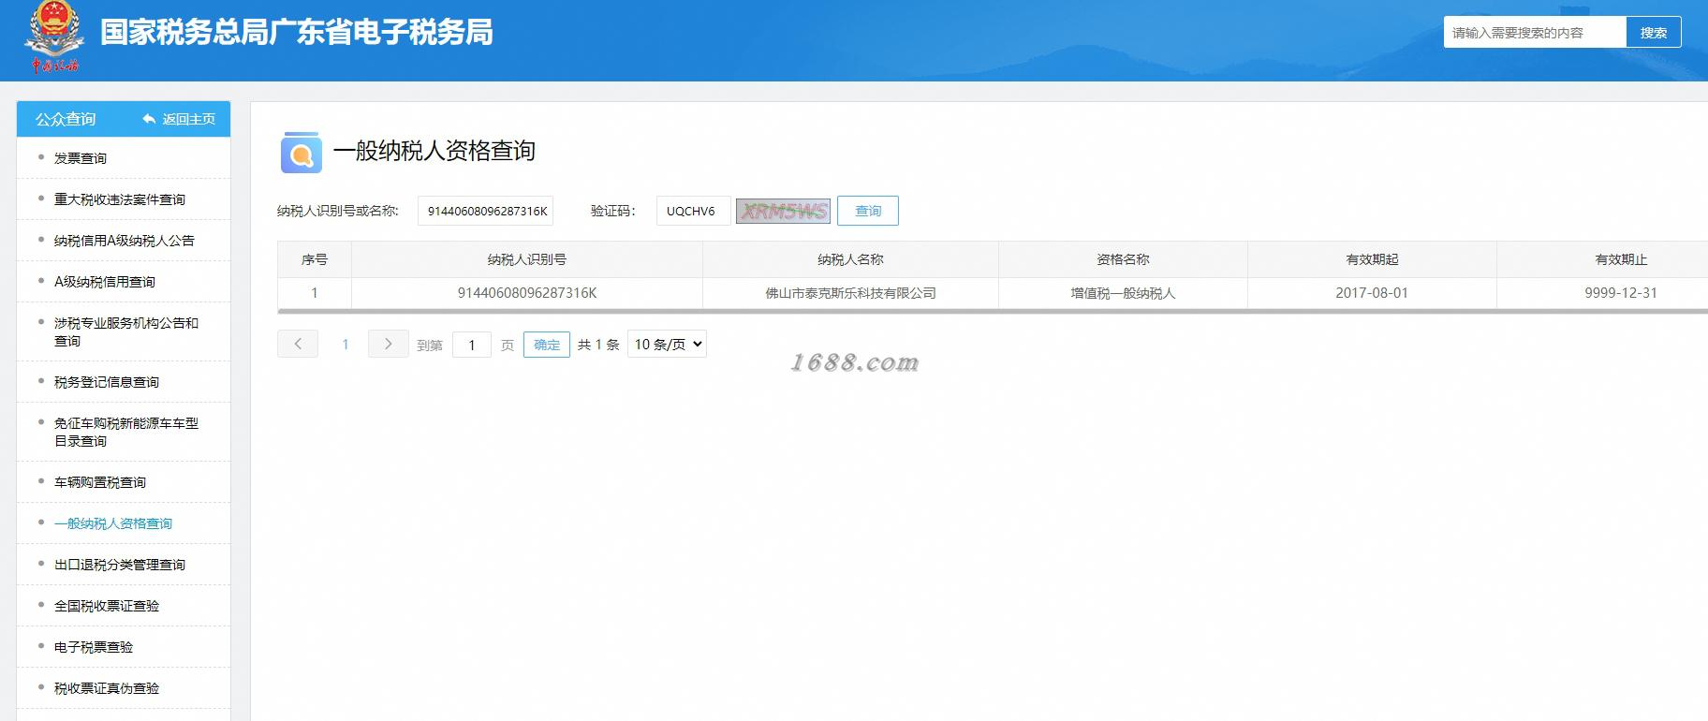Select 税收票证真伪查验 menu item
The image size is (1708, 721).
107,688
